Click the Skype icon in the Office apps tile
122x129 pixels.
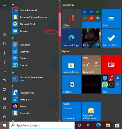tap(98, 18)
